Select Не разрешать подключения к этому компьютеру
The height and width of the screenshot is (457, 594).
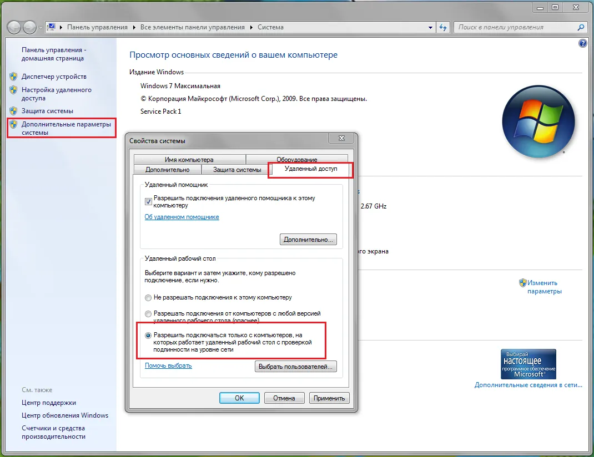(x=148, y=298)
